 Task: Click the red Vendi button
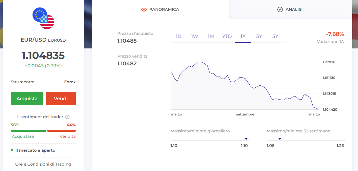click(61, 99)
